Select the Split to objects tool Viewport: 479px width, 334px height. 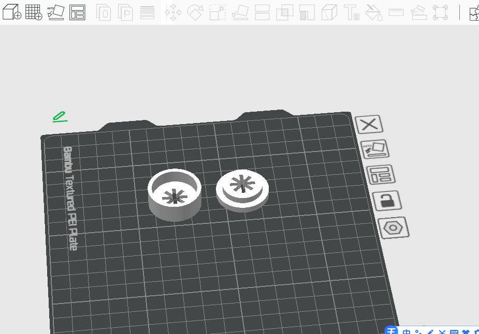tap(104, 12)
